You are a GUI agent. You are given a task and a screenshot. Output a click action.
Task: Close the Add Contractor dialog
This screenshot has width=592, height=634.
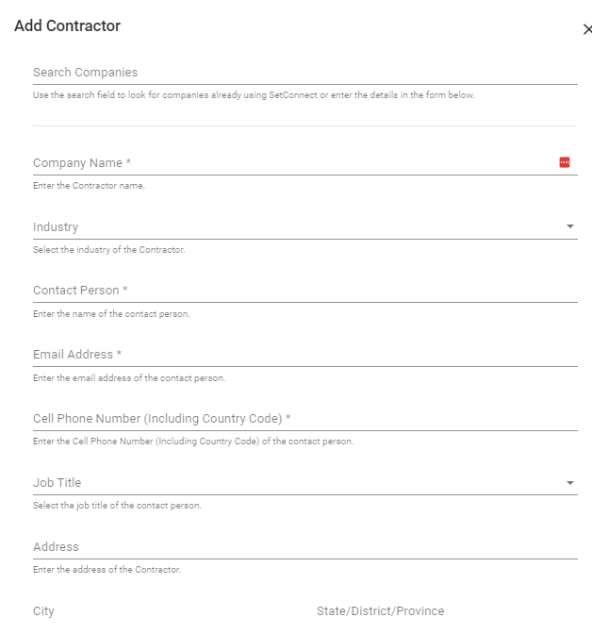(x=587, y=29)
